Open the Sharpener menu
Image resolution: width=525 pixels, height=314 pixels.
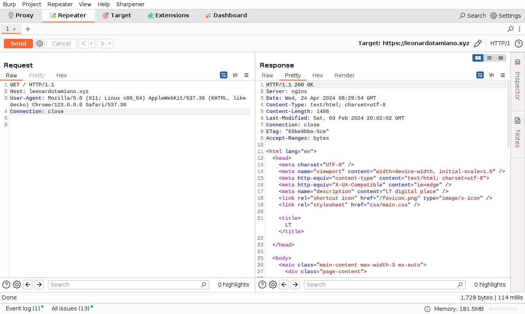130,4
